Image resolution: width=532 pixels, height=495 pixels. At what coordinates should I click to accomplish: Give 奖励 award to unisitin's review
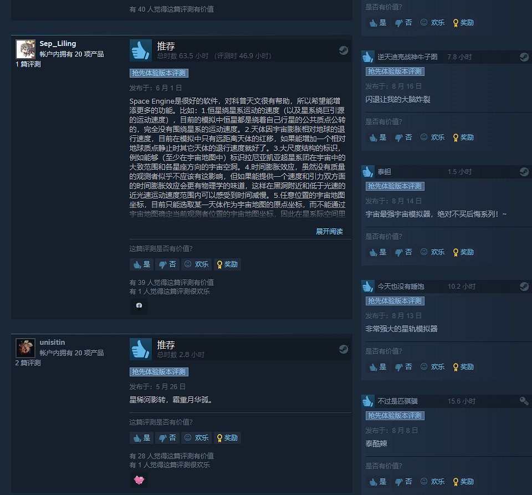(x=227, y=438)
